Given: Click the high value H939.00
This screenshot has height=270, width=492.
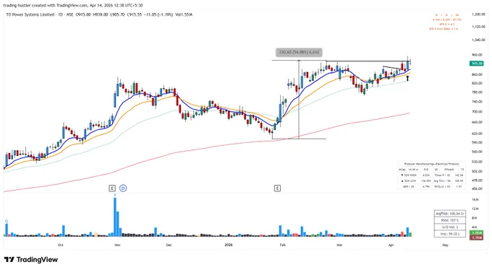Looking at the screenshot, I should (x=101, y=14).
